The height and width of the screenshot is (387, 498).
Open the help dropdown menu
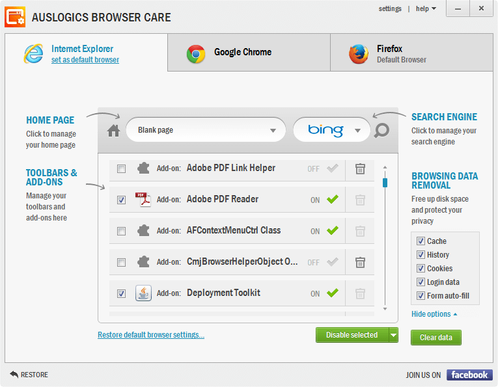tap(426, 8)
